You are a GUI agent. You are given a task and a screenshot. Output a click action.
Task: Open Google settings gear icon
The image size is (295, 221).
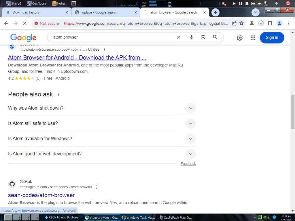click(240, 38)
